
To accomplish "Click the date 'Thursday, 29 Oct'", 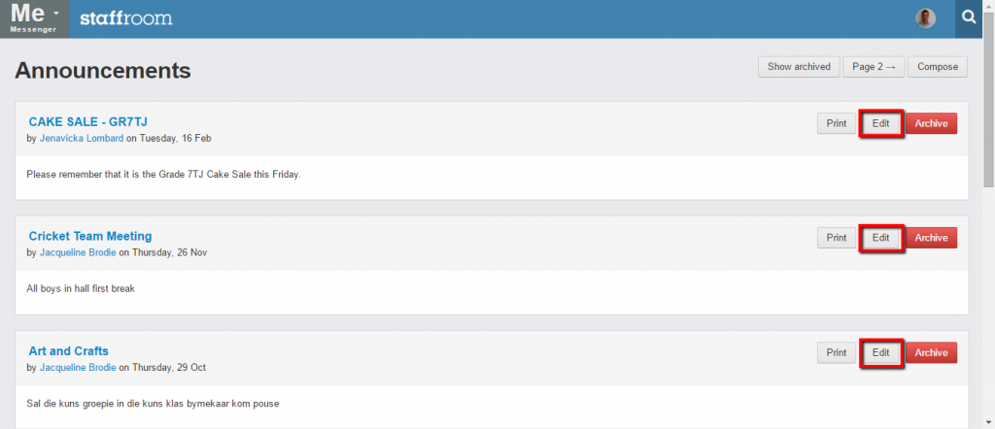I will click(169, 368).
